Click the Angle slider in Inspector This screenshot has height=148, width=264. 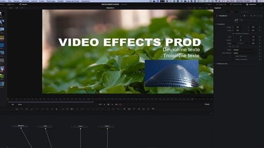click(x=241, y=43)
